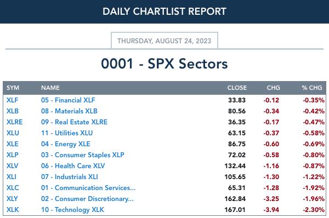Open the XLK ticker link
This screenshot has height=218, width=329.
[13, 210]
